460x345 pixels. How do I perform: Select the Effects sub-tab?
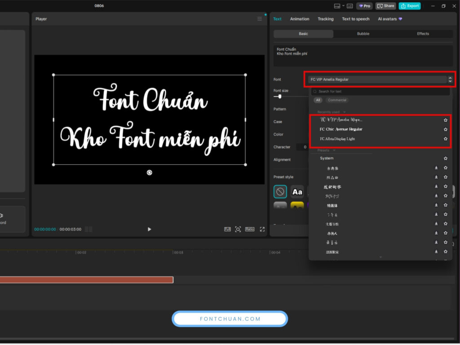(423, 34)
